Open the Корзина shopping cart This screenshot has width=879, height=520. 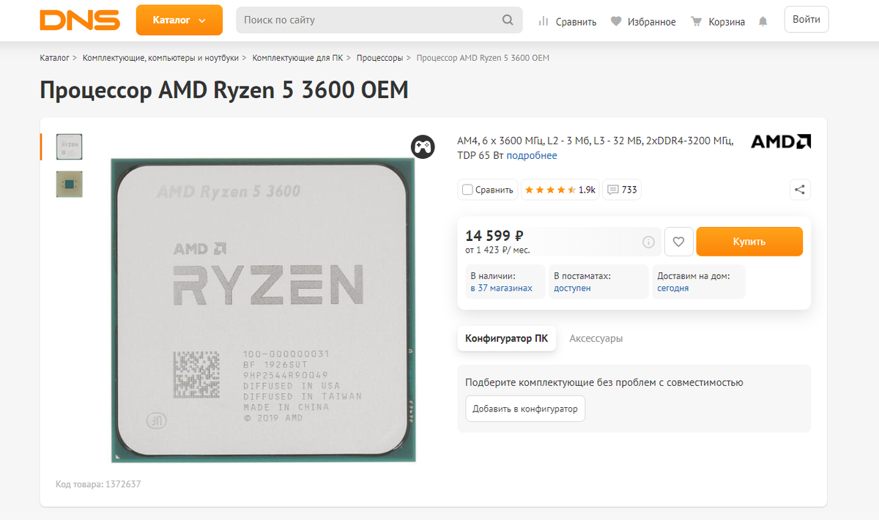[718, 21]
